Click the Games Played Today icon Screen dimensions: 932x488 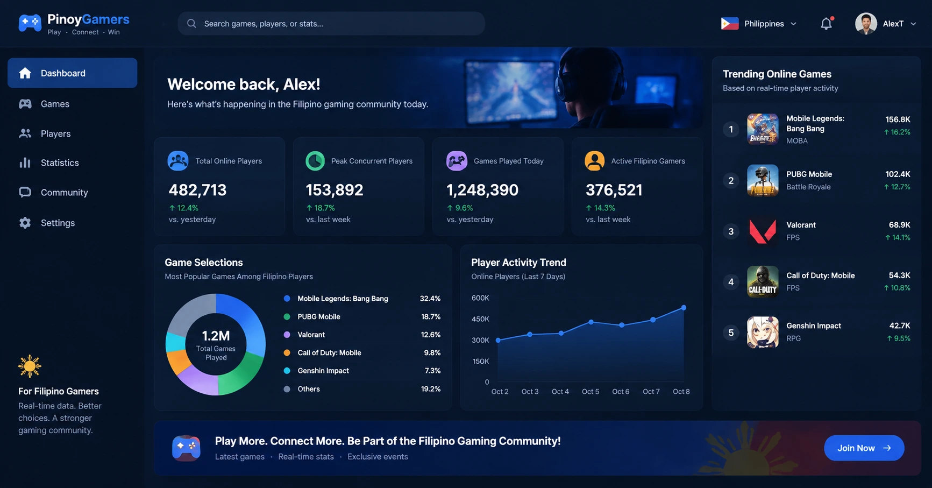[x=457, y=161]
